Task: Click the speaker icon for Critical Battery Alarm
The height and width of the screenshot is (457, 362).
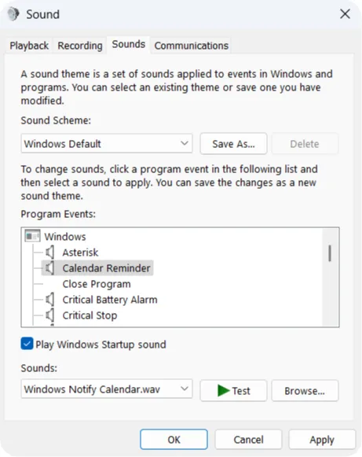Action: point(50,300)
